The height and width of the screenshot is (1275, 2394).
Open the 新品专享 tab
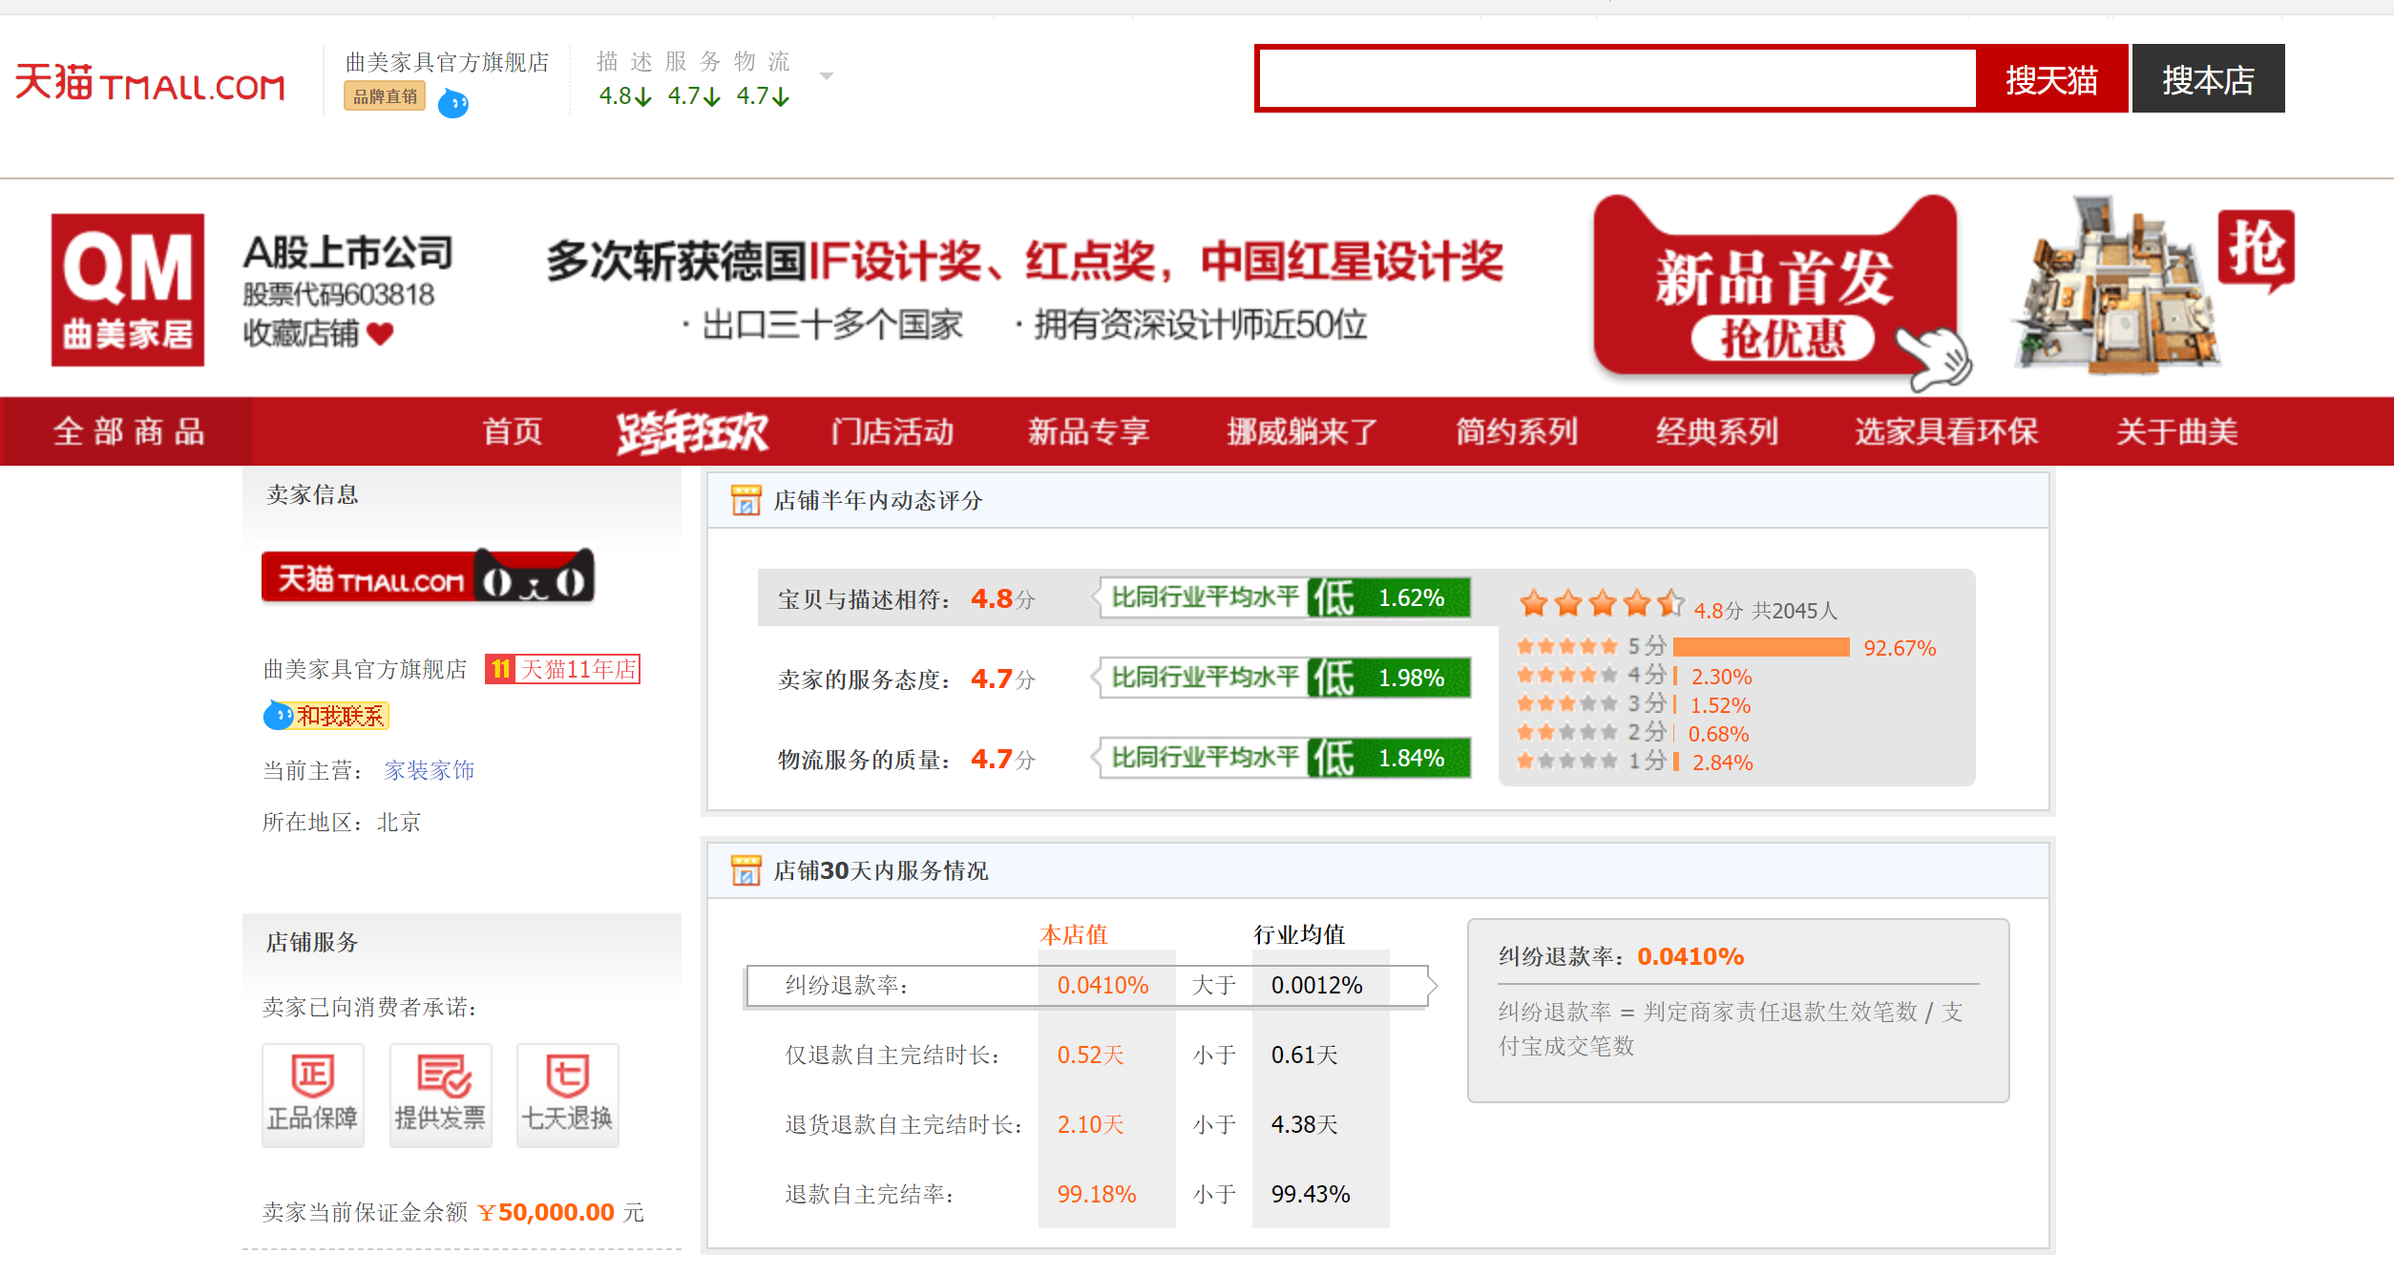(x=1088, y=431)
